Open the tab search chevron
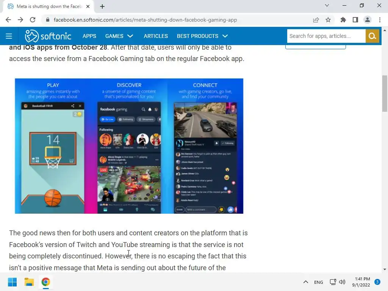The width and height of the screenshot is (388, 291). click(x=327, y=5)
